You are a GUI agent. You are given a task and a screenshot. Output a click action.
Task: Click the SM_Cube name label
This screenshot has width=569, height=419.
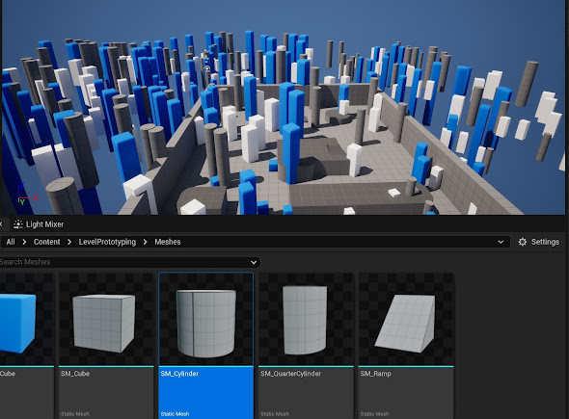[x=75, y=374]
